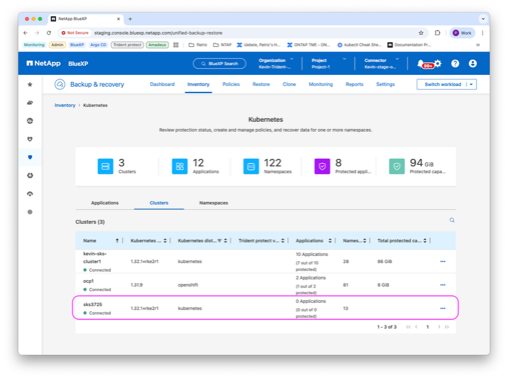Image resolution: width=508 pixels, height=379 pixels.
Task: Open the browser extensions puzzle icon
Action: pyautogui.click(x=438, y=33)
